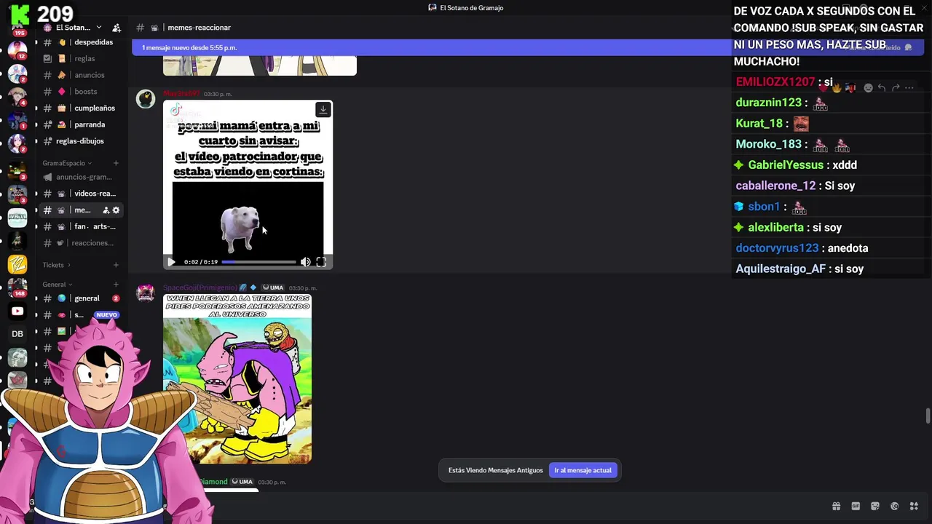Click the "memes-reaccionar" channel header title

pyautogui.click(x=199, y=28)
